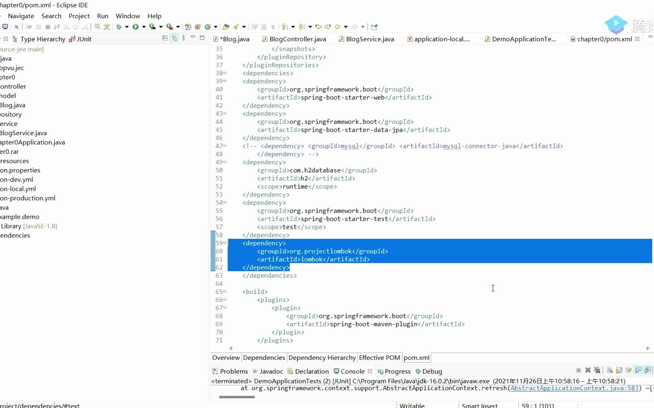Click the Back navigation arrow

point(338,27)
